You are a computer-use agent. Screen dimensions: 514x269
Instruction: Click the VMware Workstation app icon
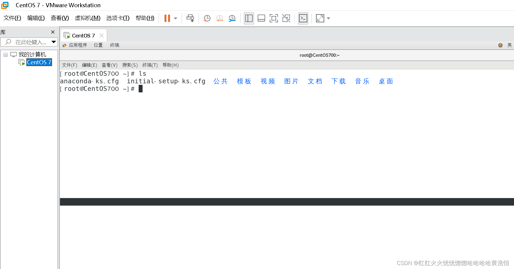click(5, 5)
